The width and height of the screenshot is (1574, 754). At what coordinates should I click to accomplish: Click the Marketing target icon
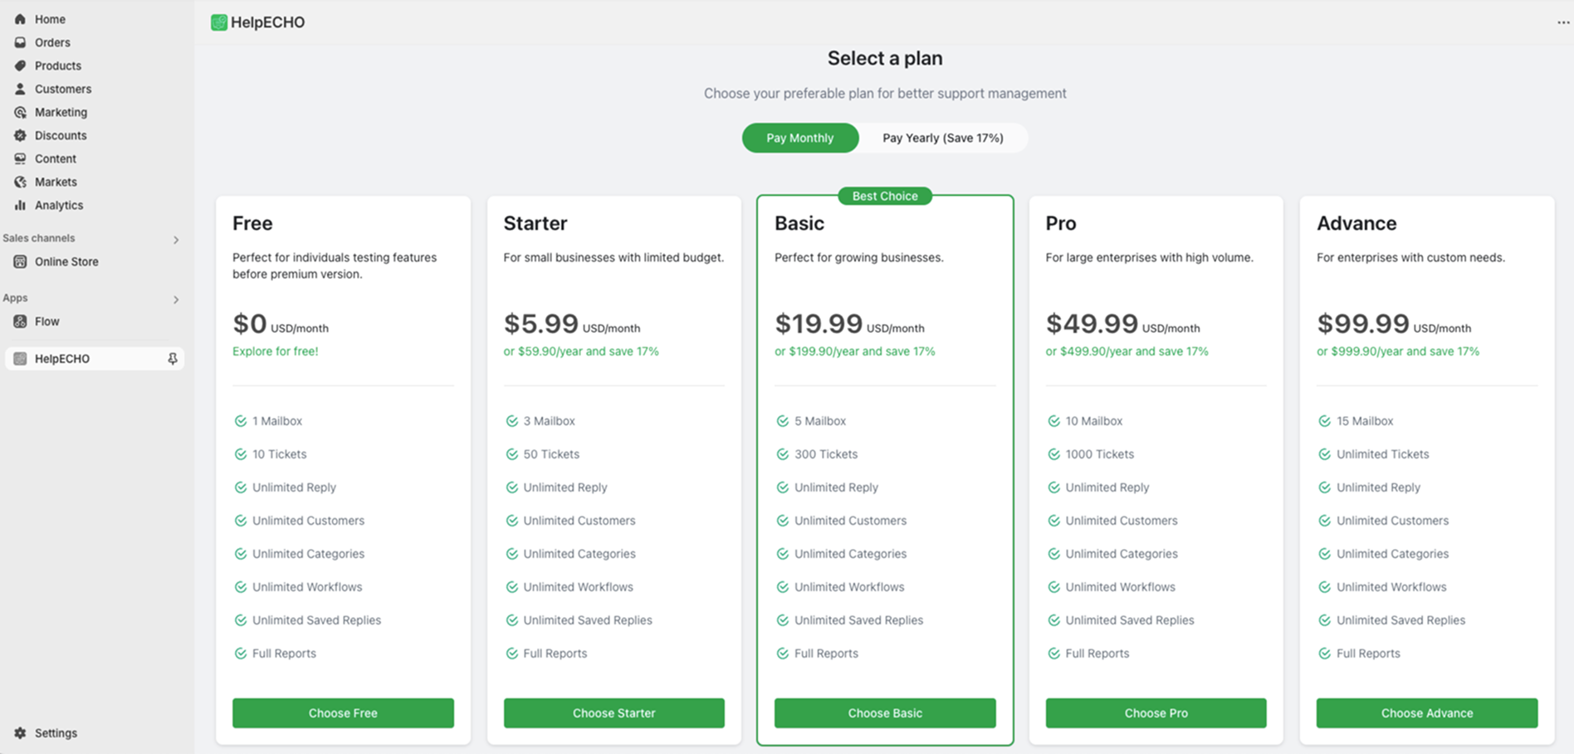point(20,112)
